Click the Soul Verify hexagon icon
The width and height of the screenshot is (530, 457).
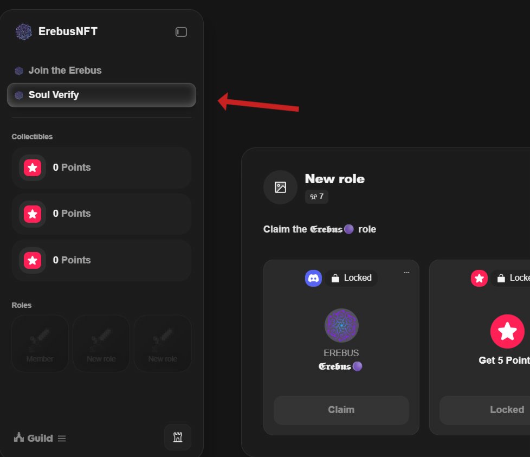click(x=19, y=95)
